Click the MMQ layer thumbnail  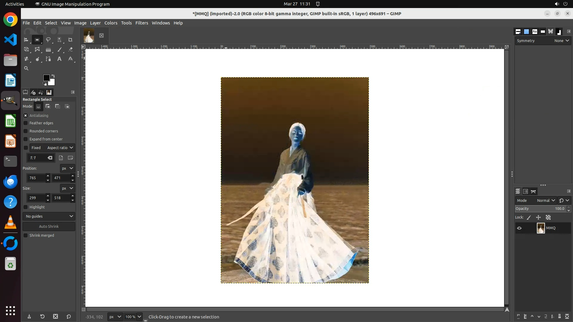pos(540,228)
